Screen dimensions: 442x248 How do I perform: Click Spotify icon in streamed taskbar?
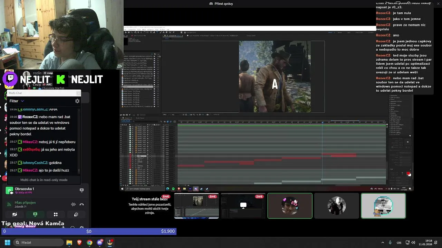point(173,189)
